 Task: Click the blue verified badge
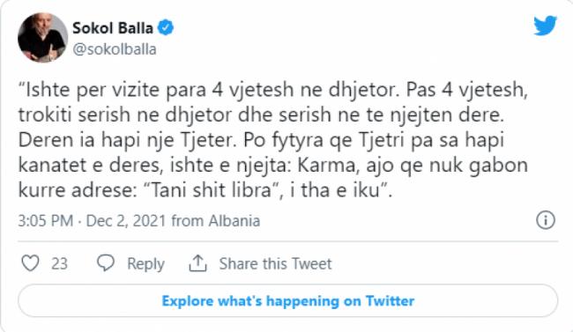tap(166, 28)
